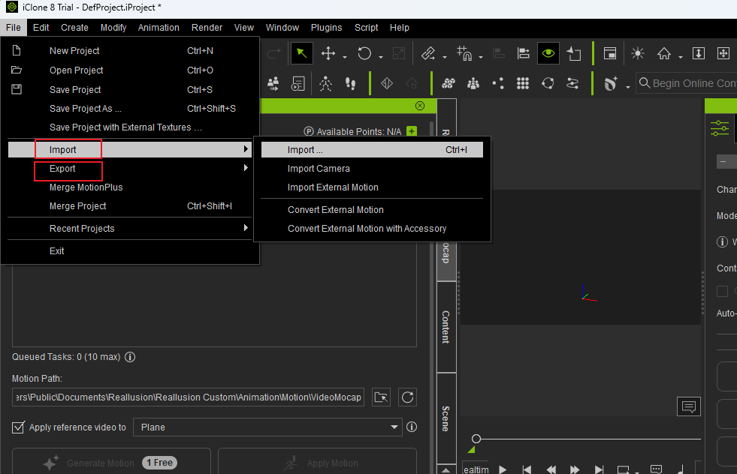Play the timeline animation
Image resolution: width=737 pixels, height=474 pixels.
coord(503,469)
